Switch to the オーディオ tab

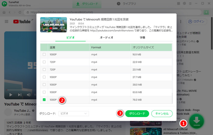point(106,38)
